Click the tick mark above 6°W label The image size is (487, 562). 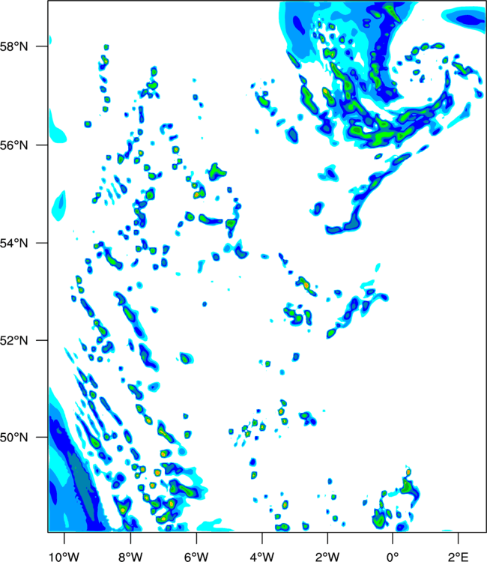(196, 538)
